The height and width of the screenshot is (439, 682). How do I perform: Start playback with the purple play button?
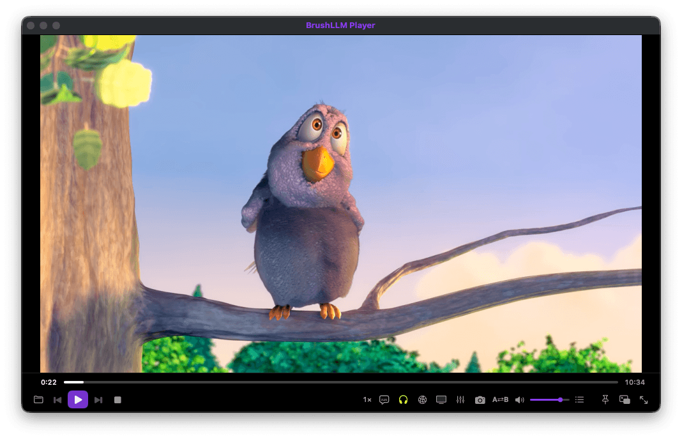[78, 399]
